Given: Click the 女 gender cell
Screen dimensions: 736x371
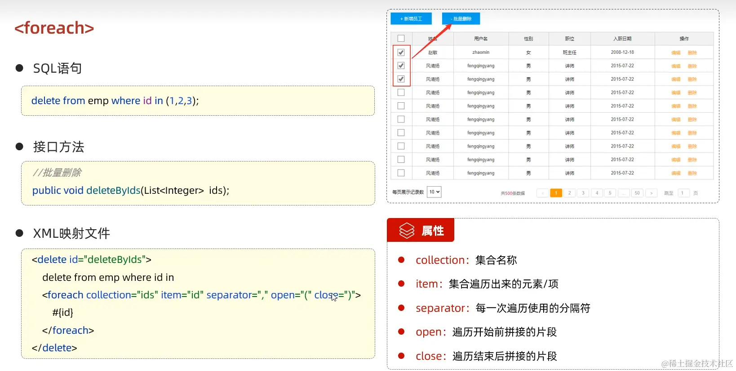Looking at the screenshot, I should pyautogui.click(x=528, y=52).
